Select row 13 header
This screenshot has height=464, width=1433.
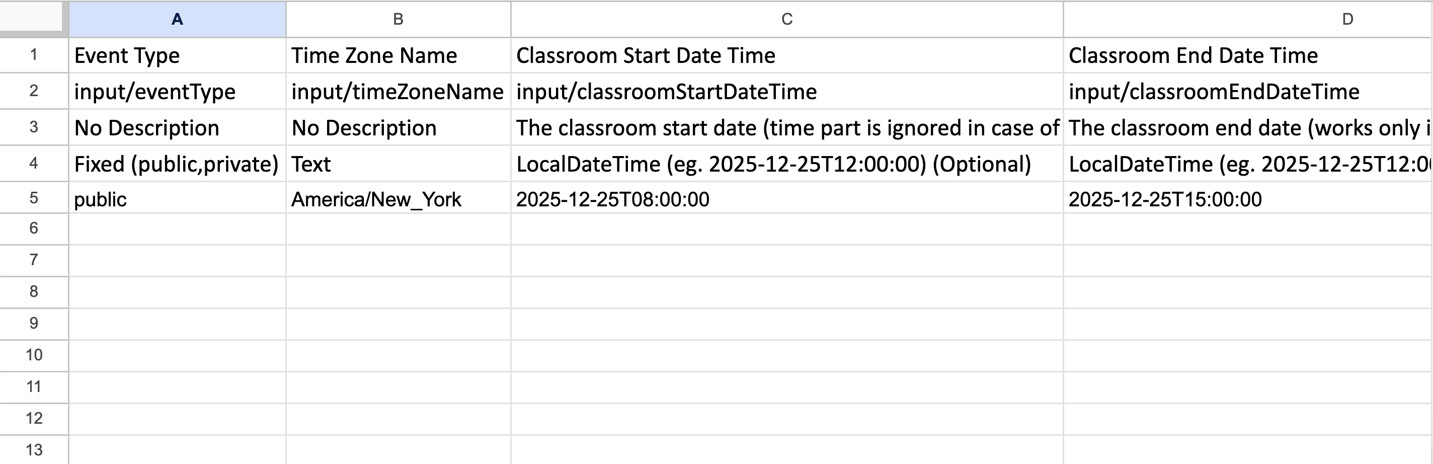[x=33, y=449]
